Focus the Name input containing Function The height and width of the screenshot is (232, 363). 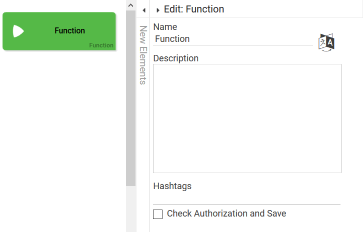[x=232, y=39]
